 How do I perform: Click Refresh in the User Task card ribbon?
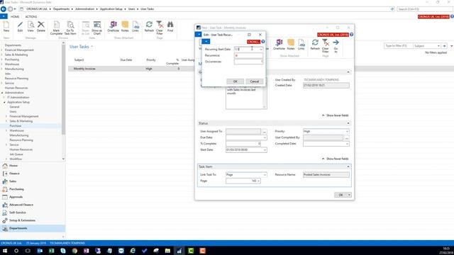coord(315,45)
